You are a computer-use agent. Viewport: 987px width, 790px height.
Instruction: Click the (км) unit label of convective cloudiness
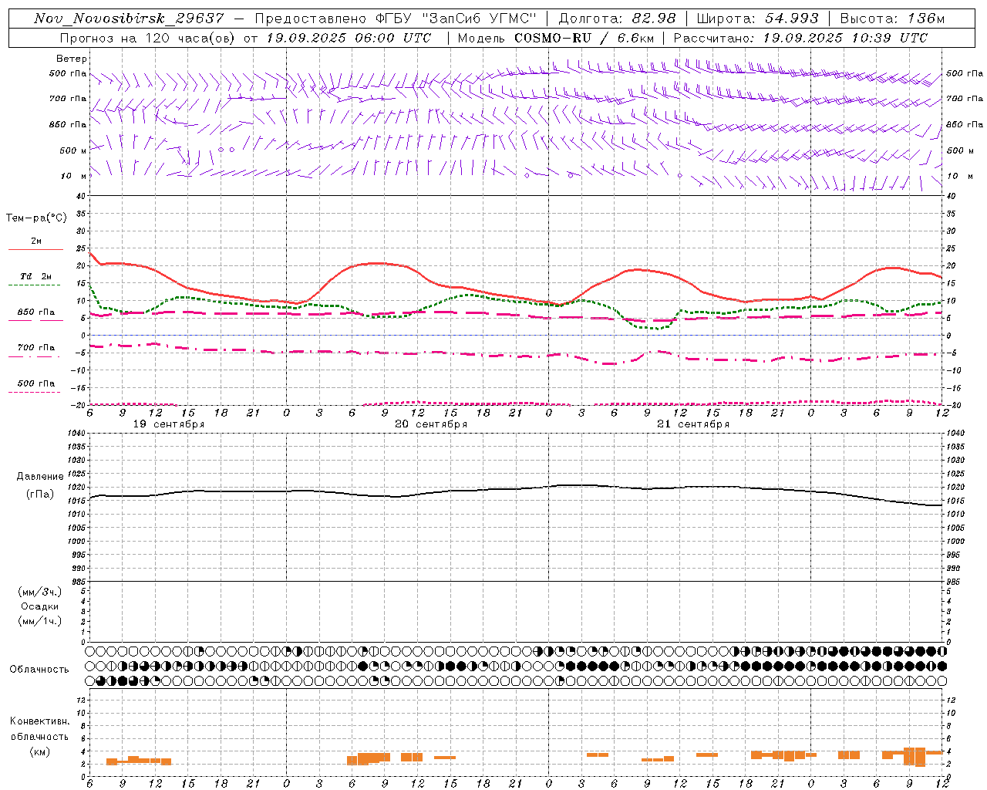(40, 751)
